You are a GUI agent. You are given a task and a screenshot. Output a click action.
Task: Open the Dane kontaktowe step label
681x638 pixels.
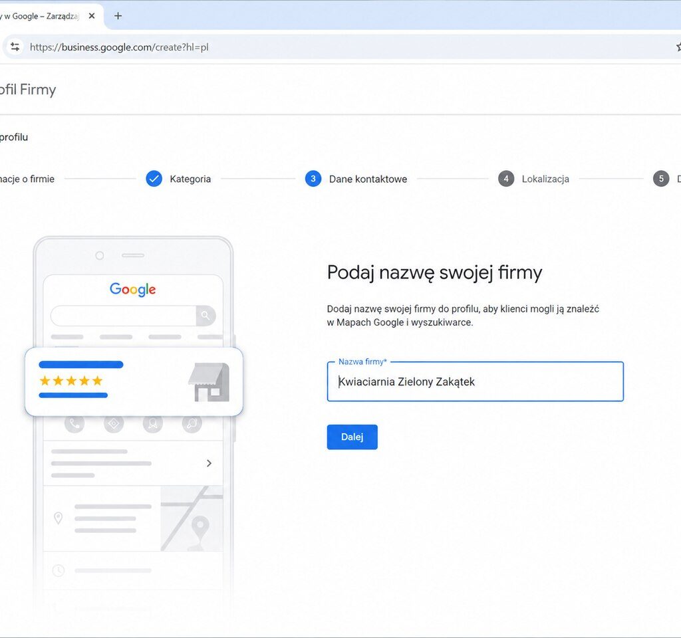[x=368, y=179]
